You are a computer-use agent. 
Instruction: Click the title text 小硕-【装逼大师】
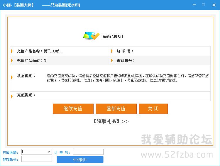pos(18,5)
